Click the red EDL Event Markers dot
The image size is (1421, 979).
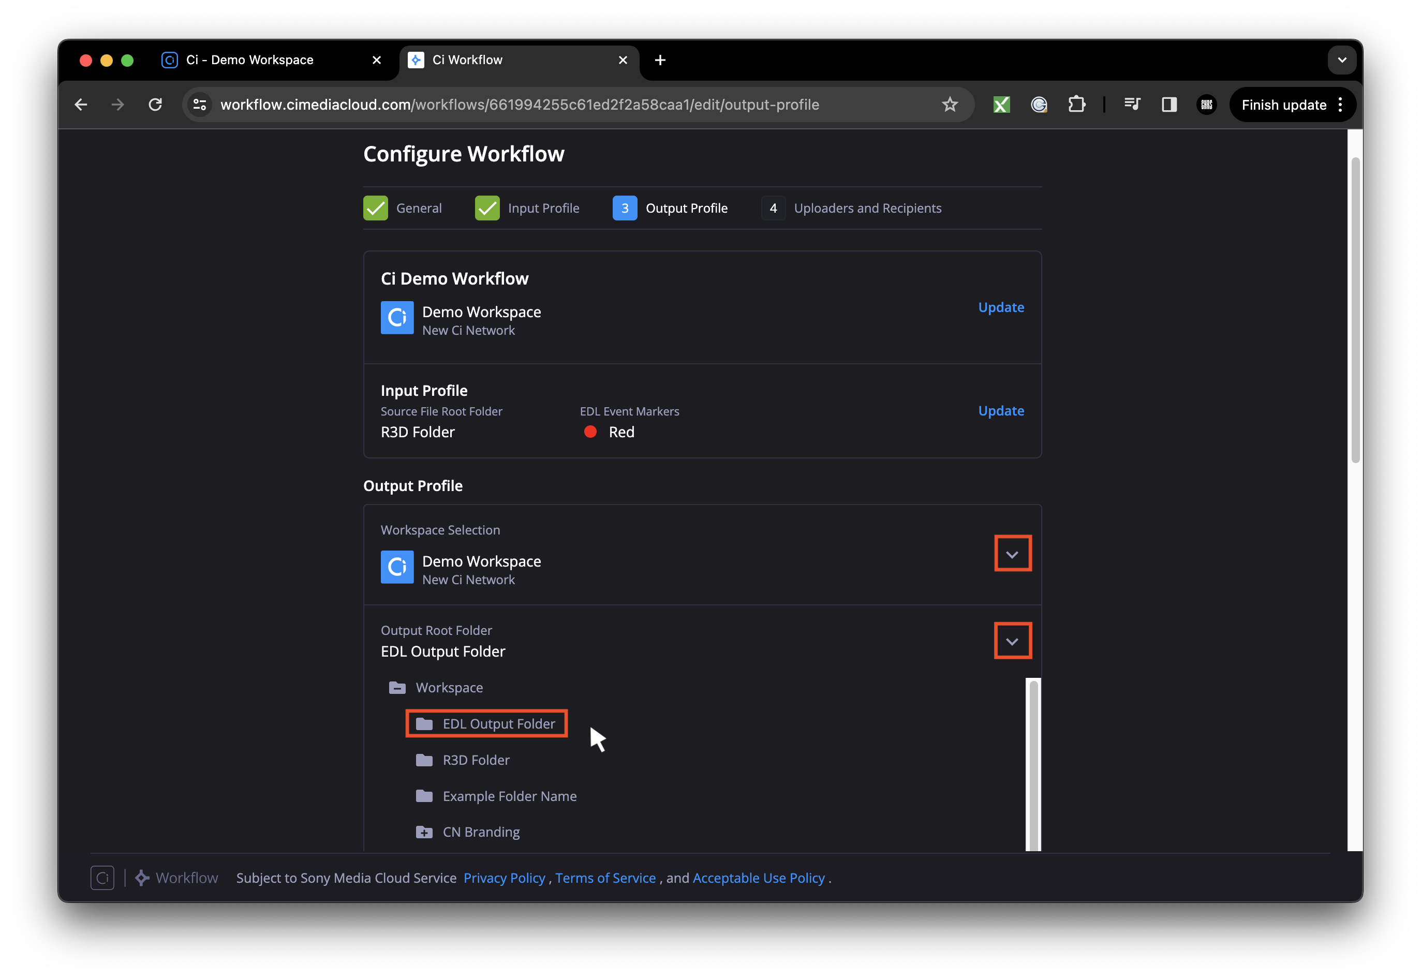coord(590,432)
